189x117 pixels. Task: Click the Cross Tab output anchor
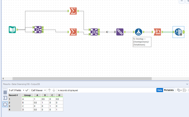pos(162,32)
